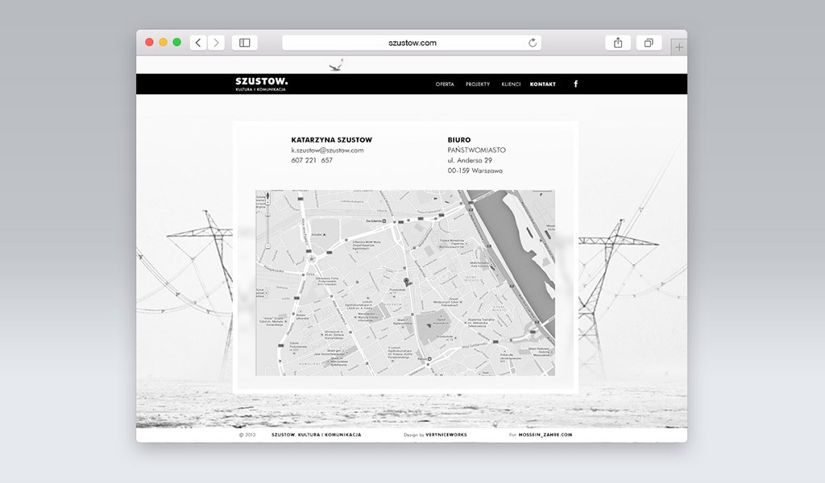Select the Kontakt navigation item
The height and width of the screenshot is (483, 825).
click(543, 85)
